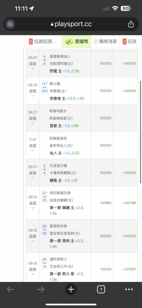
Task: Open the three-dot more menu
Action: [x=129, y=290]
